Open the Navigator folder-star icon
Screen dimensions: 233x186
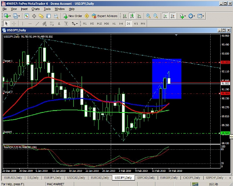(x=41, y=16)
